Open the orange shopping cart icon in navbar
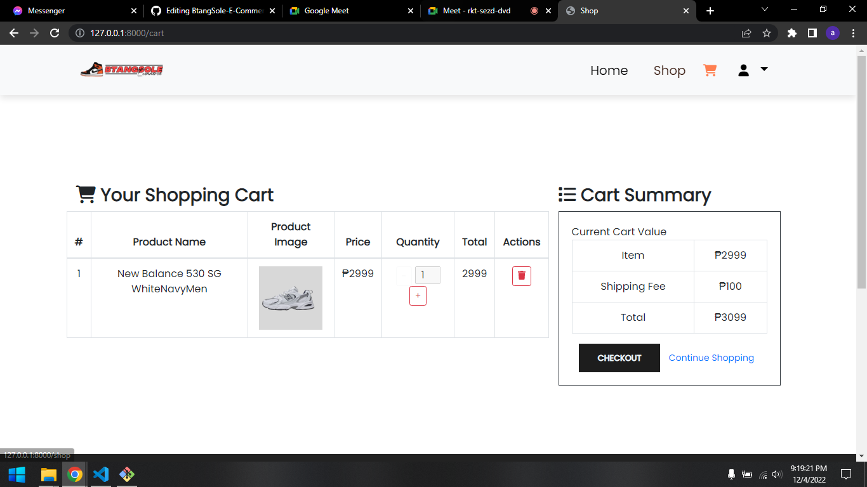The height and width of the screenshot is (487, 867). point(710,70)
